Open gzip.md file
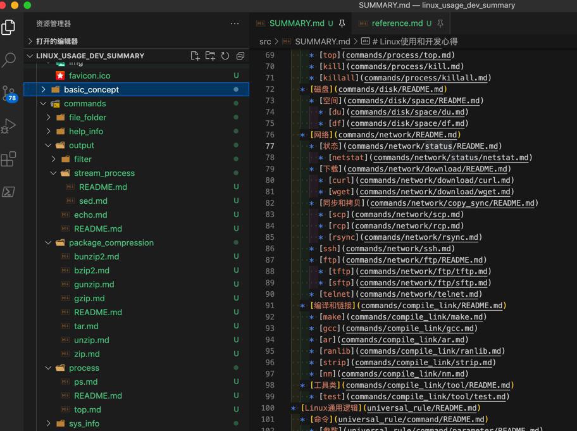577x431 pixels. click(89, 299)
